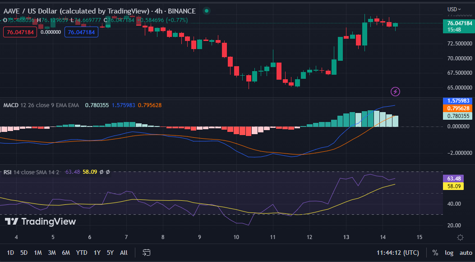Click the 70.000000 price axis label
Image resolution: width=475 pixels, height=262 pixels.
(460, 59)
